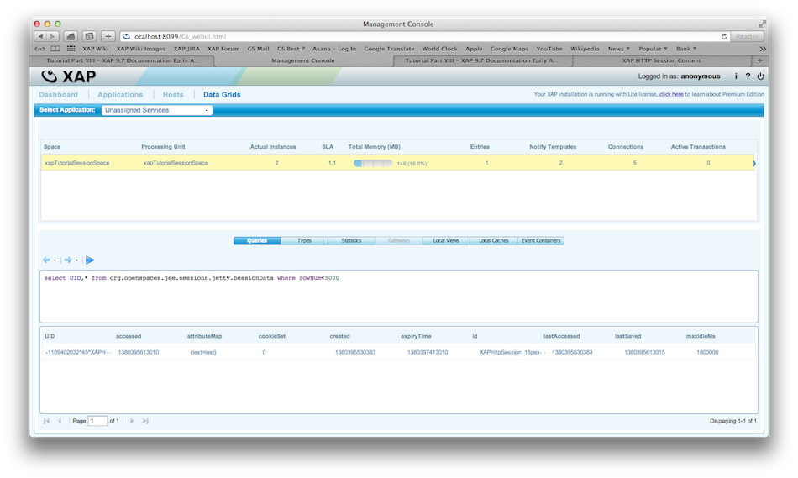This screenshot has height=478, width=798.
Task: Enter full screen via window corner arrows
Action: [x=762, y=24]
